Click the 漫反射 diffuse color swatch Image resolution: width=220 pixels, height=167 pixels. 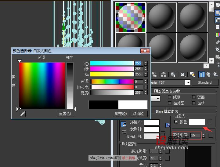coord(152,129)
